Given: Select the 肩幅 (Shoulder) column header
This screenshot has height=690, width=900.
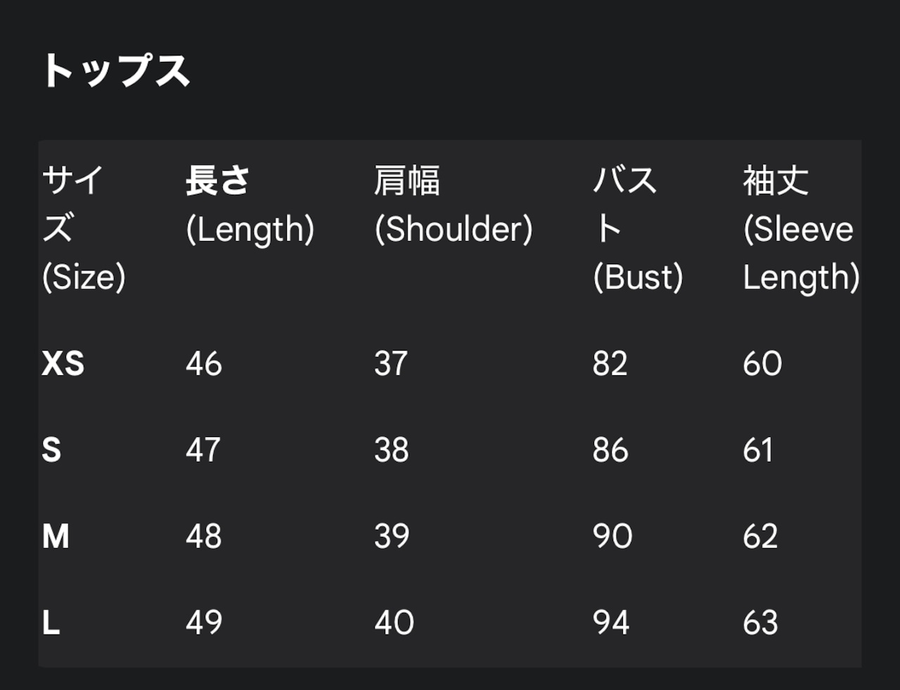Looking at the screenshot, I should [454, 205].
